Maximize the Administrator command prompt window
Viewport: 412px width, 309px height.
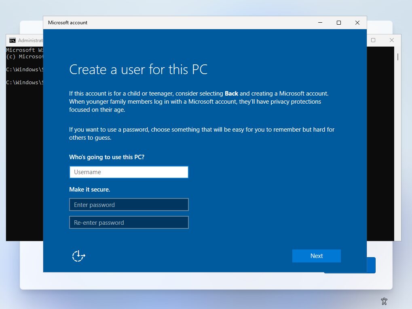373,40
